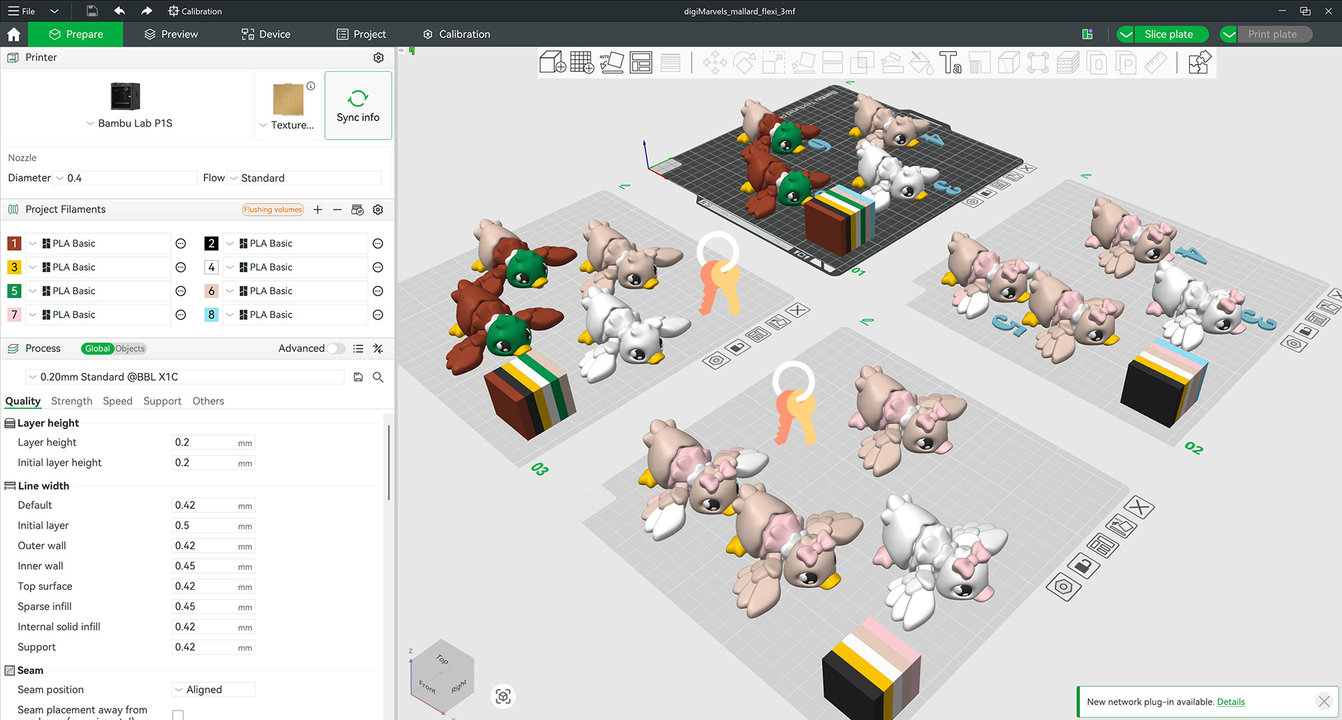Open the Seam position Aligned dropdown
Viewport: 1342px width, 720px height.
pyautogui.click(x=214, y=690)
